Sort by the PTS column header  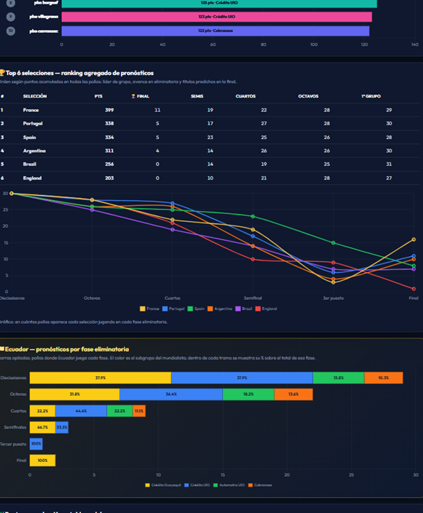[98, 96]
